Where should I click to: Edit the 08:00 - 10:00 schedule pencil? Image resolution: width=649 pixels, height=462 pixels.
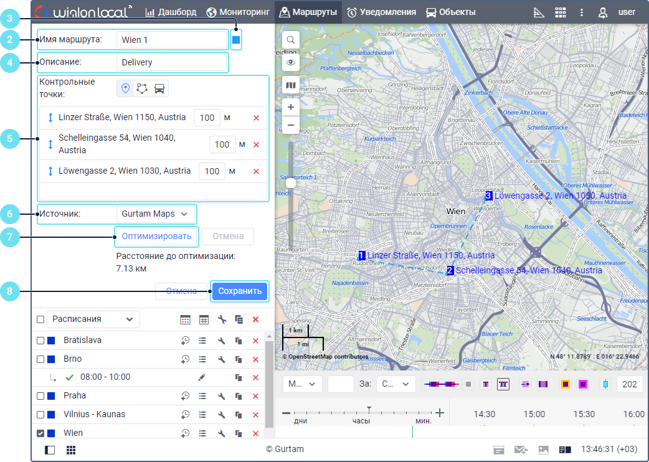[x=201, y=377]
